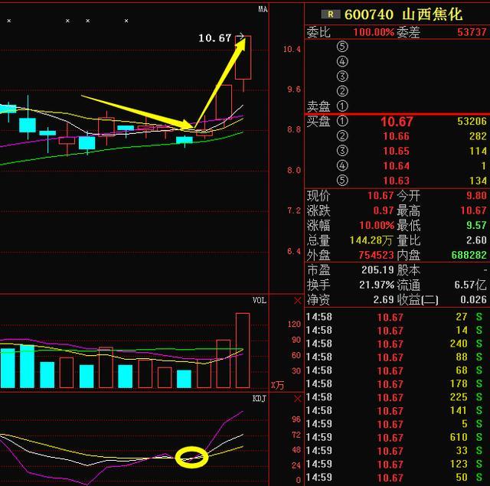The image size is (490, 486).
Task: Click the MA indicator label on the chart
Action: tap(262, 9)
